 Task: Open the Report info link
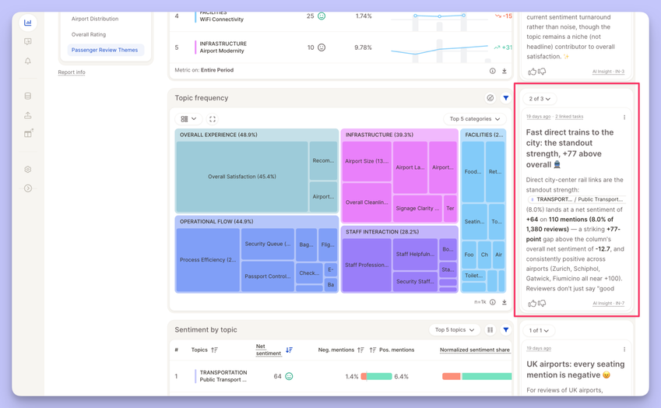coord(72,72)
